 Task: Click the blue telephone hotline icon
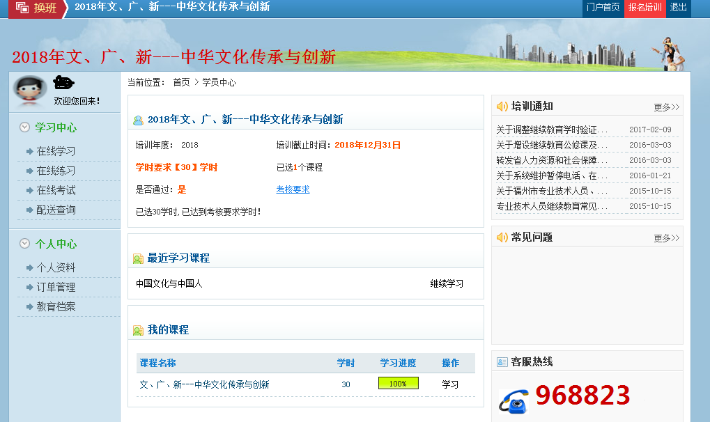pos(513,401)
